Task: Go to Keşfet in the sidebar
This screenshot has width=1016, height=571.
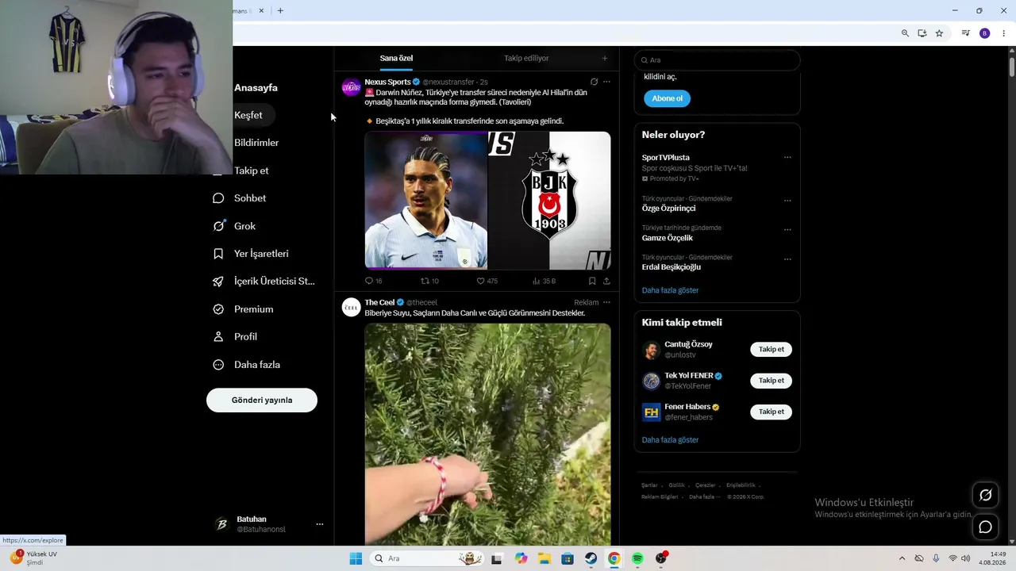Action: [x=248, y=115]
